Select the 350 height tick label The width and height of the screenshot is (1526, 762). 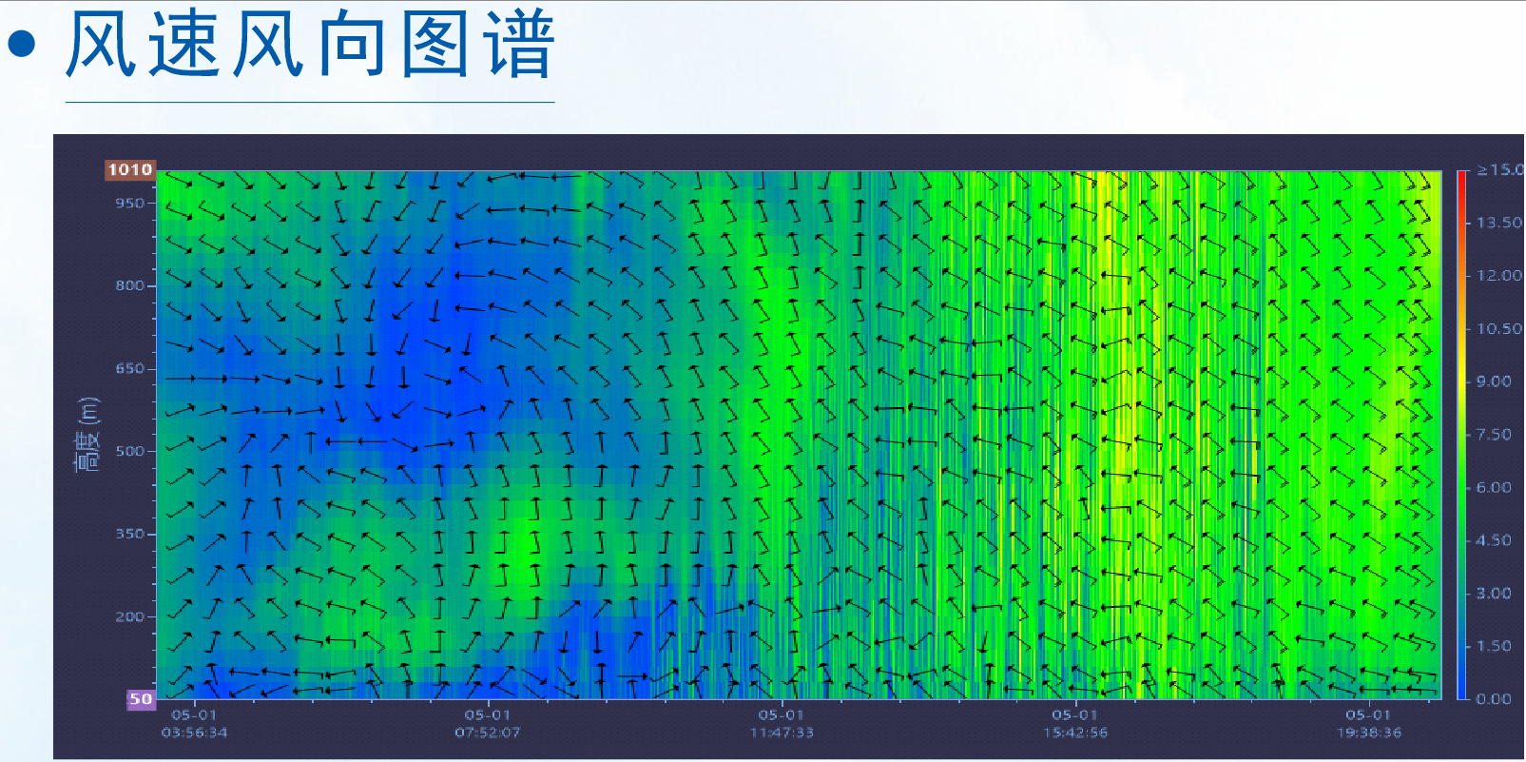pyautogui.click(x=130, y=534)
